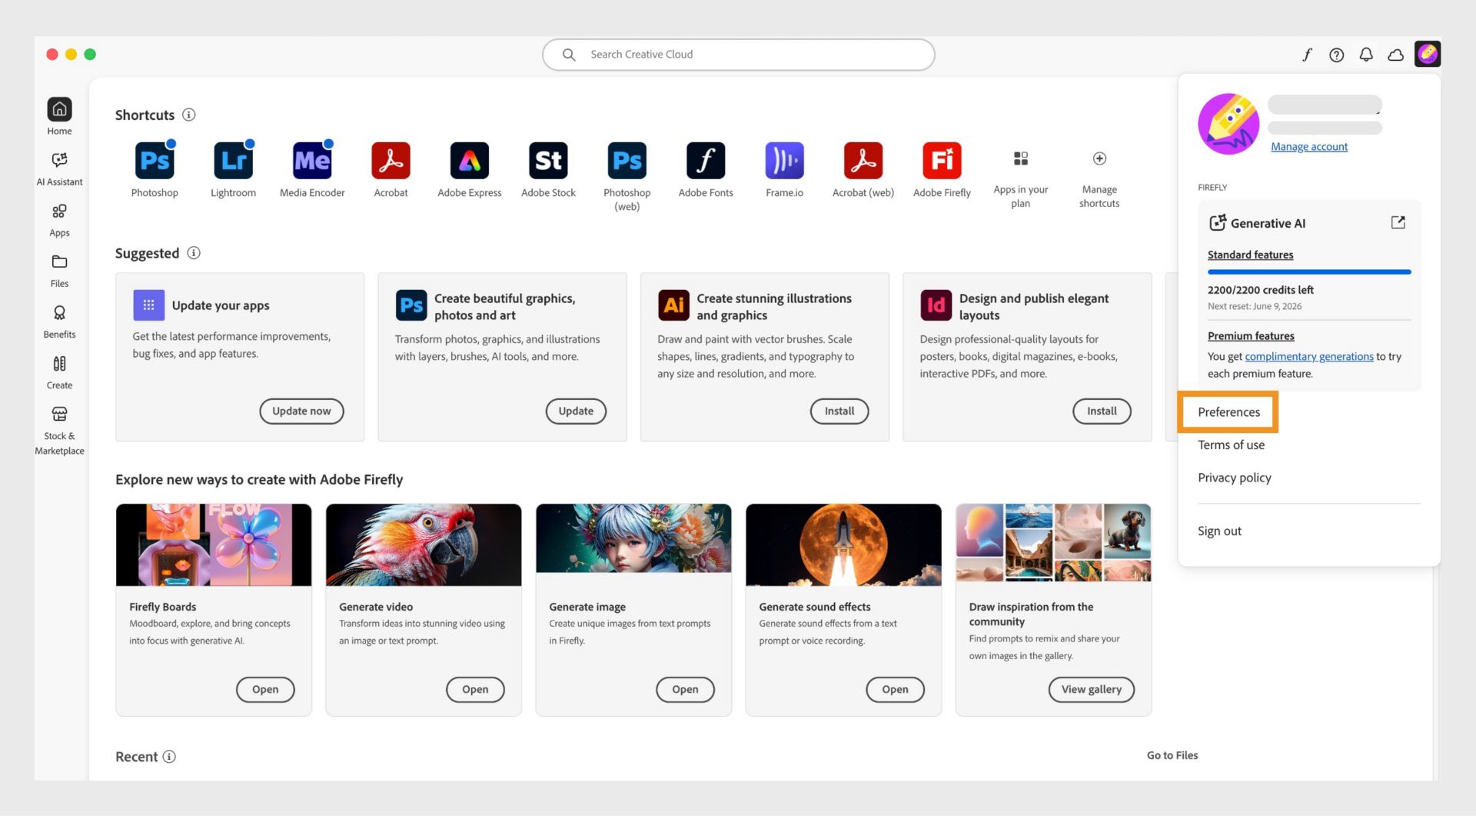This screenshot has height=816, width=1476.
Task: Click the rocket moon thumbnail
Action: 843,545
